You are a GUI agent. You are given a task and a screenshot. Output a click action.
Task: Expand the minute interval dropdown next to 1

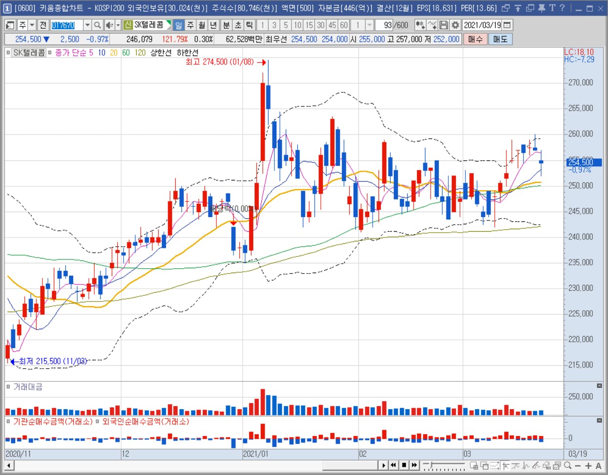(x=370, y=25)
